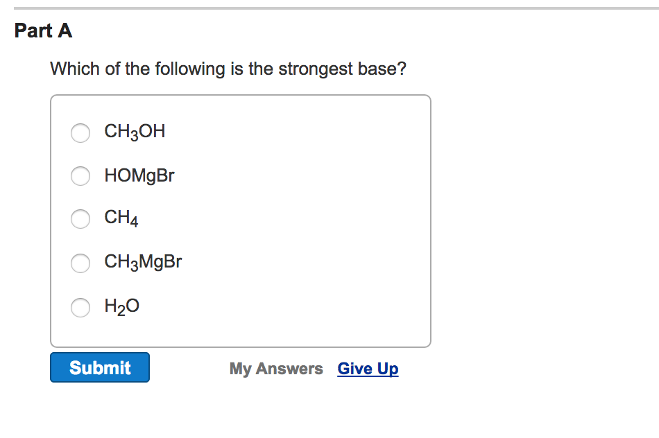659x438 pixels.
Task: Choose the CH4 answer option
Action: point(80,219)
